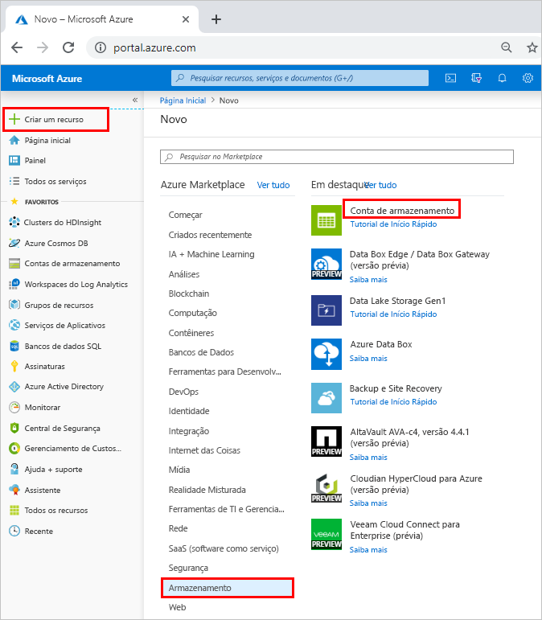Open the settings gear in Azure header

pyautogui.click(x=528, y=78)
